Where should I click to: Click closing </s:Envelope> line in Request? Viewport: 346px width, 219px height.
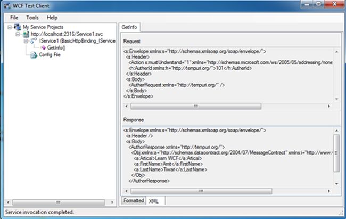tap(138, 96)
